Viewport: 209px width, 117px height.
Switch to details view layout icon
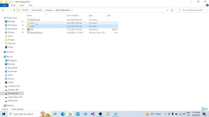[x=203, y=109]
